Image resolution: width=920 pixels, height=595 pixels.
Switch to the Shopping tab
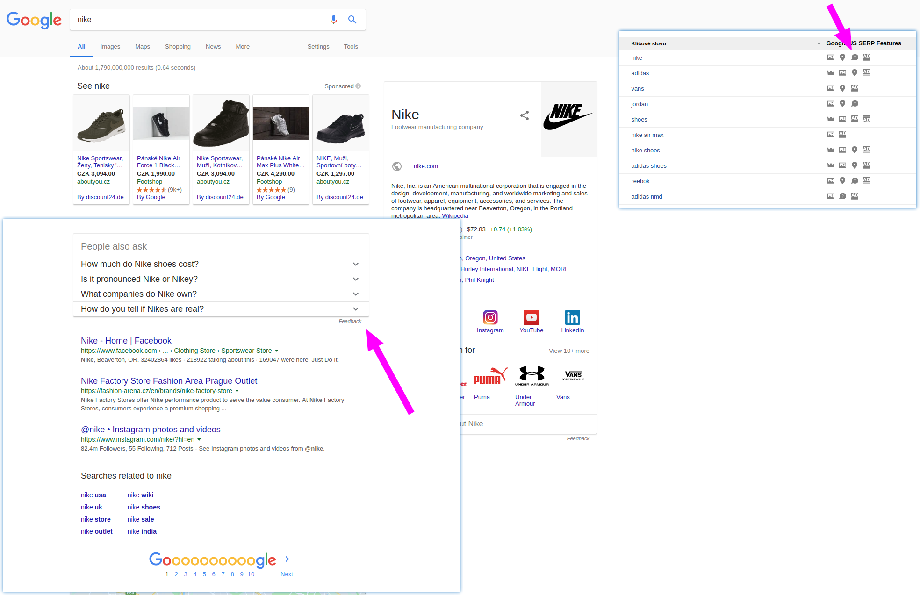coord(178,47)
